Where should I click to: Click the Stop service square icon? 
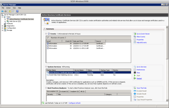pos(135,73)
